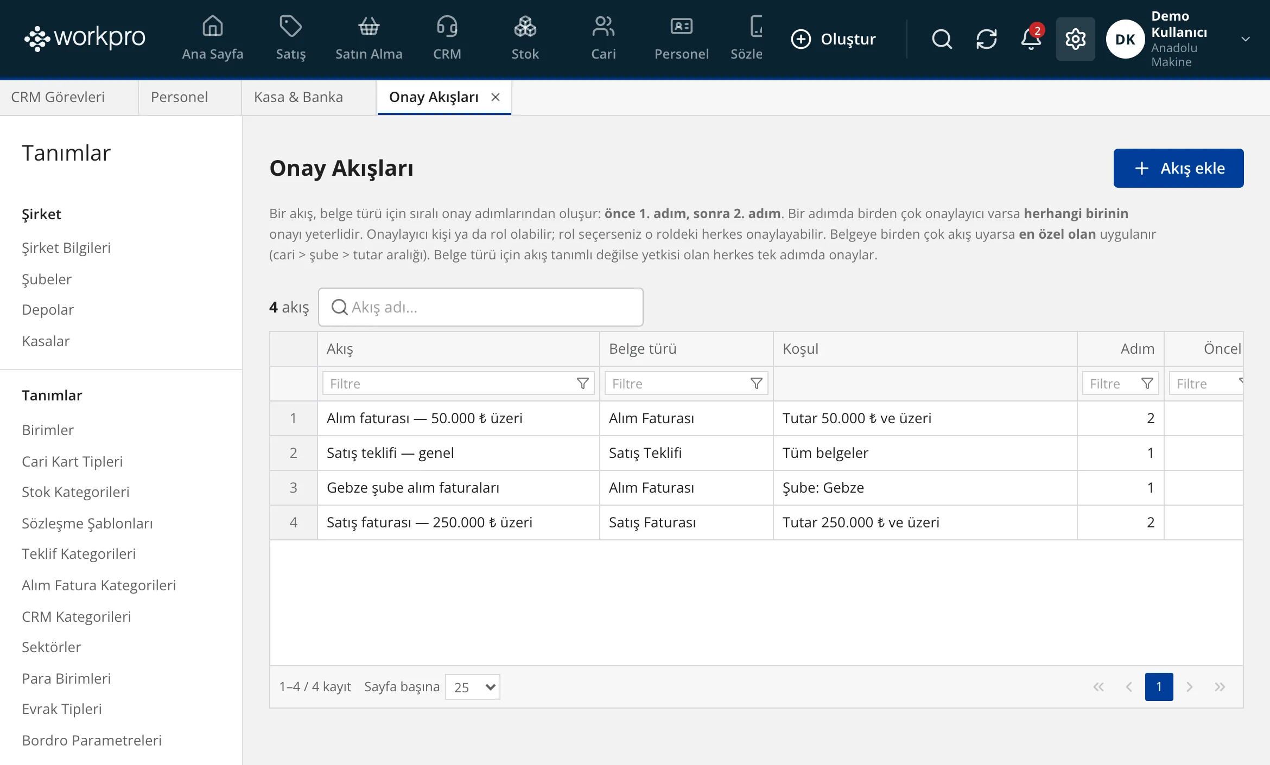
Task: Open notifications bell with badge
Action: [x=1031, y=39]
